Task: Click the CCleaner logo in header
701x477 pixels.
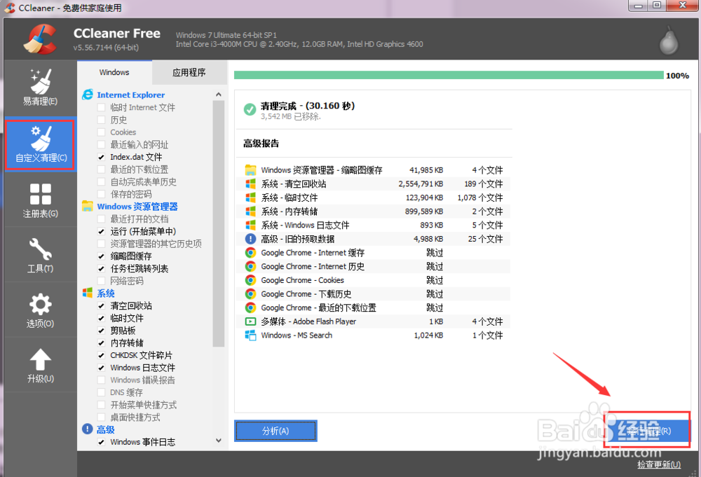Action: (x=40, y=39)
